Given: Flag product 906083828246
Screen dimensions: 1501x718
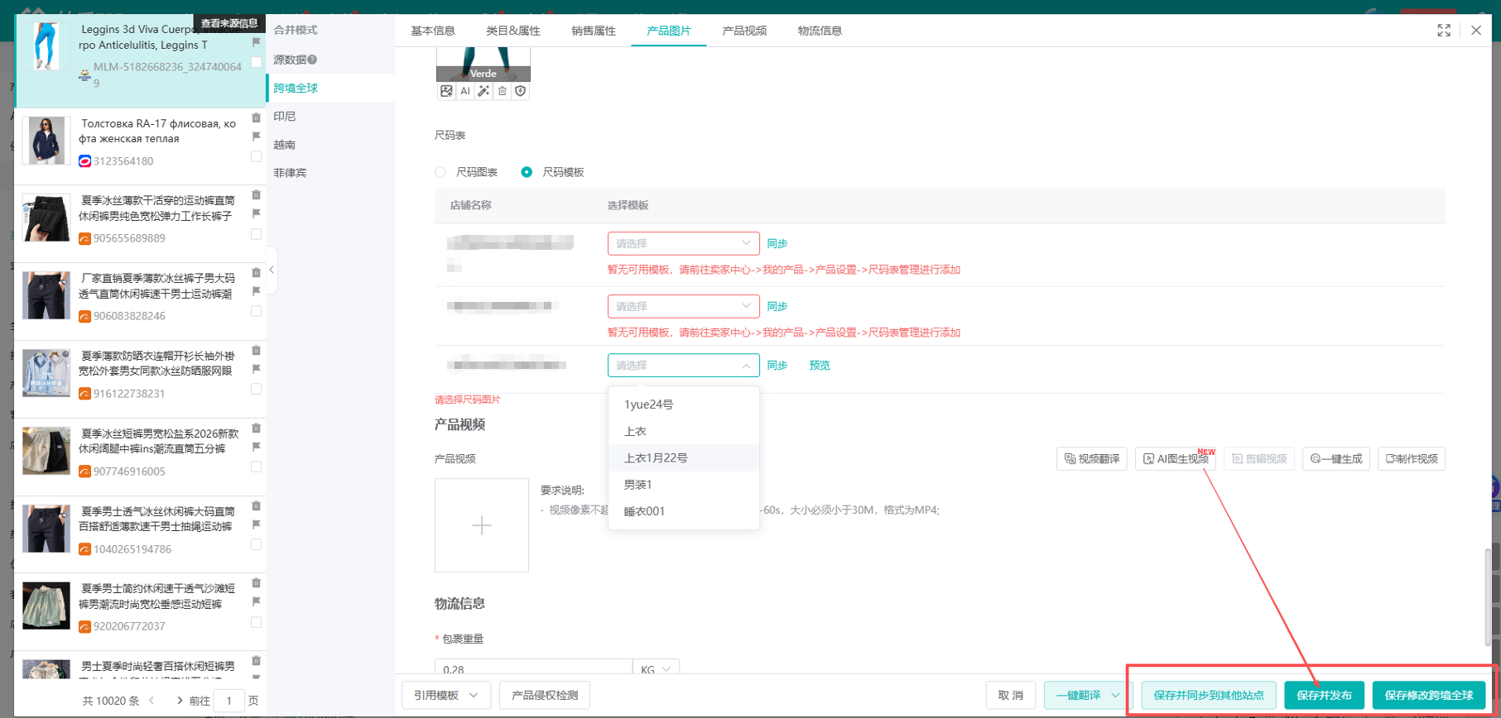Looking at the screenshot, I should [x=256, y=291].
